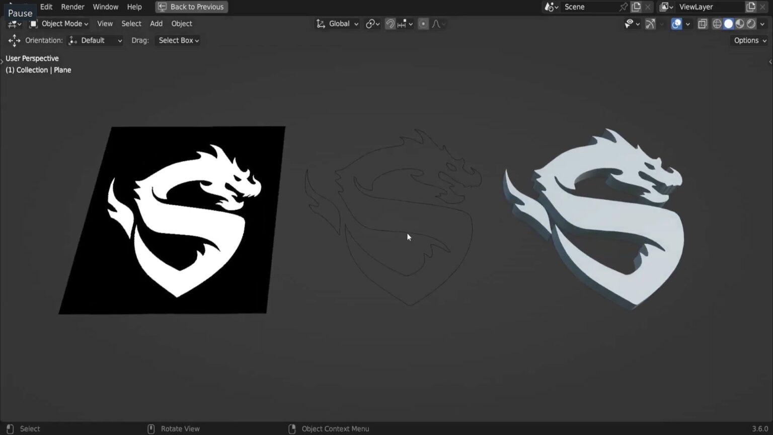
Task: Open the Object menu
Action: pyautogui.click(x=181, y=23)
